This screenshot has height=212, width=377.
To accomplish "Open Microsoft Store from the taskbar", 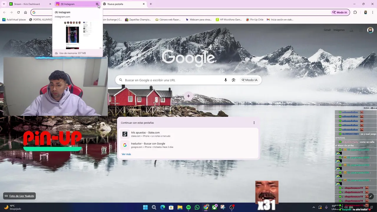I will 171,207.
